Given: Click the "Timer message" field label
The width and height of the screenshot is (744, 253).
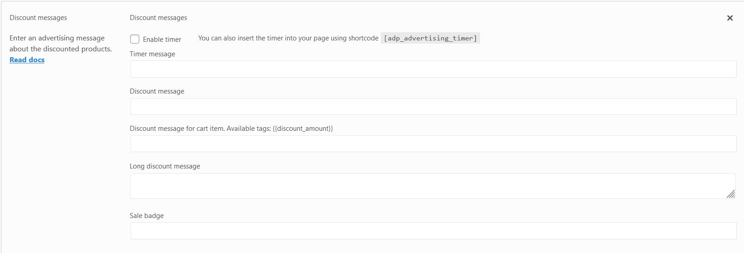Looking at the screenshot, I should coord(152,54).
